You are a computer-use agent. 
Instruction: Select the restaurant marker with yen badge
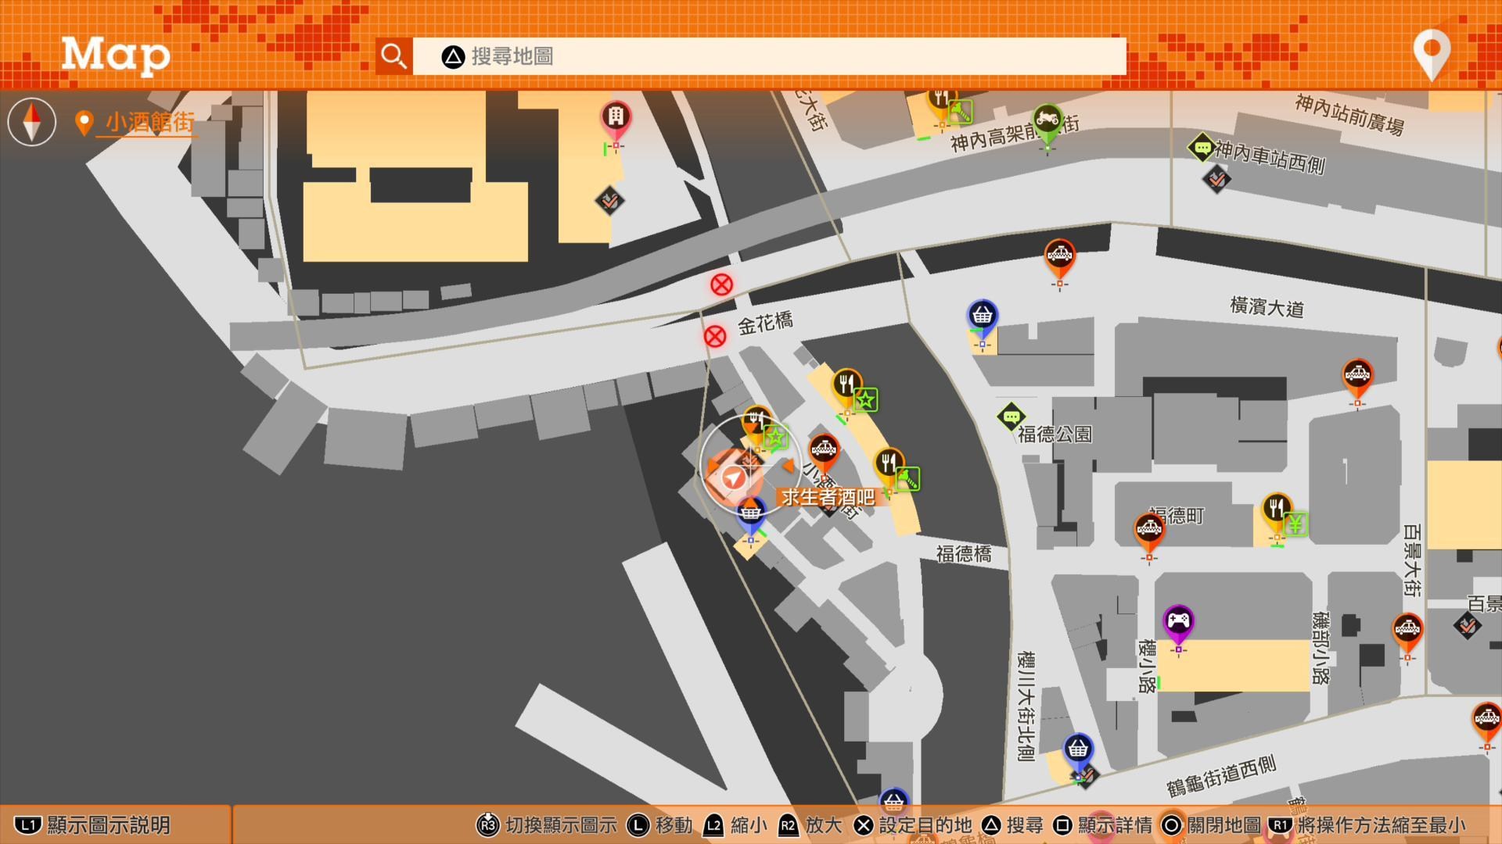point(1277,513)
